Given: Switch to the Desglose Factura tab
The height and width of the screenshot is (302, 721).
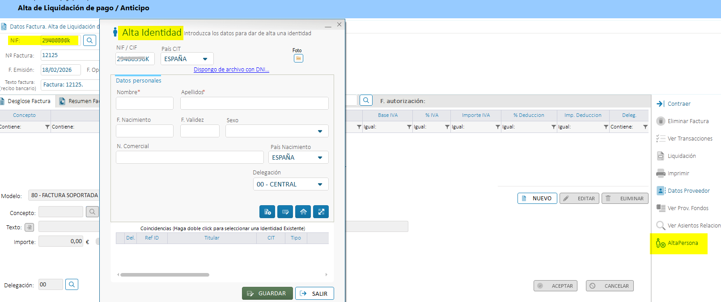Looking at the screenshot, I should pyautogui.click(x=29, y=101).
